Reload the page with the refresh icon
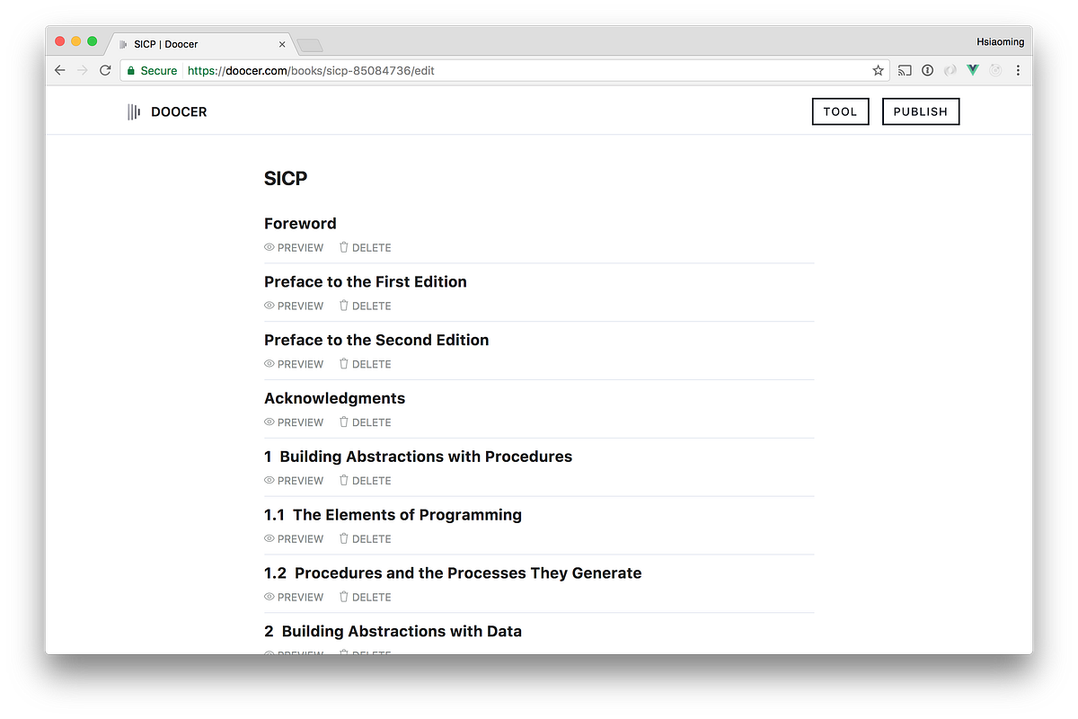The width and height of the screenshot is (1078, 719). tap(105, 69)
